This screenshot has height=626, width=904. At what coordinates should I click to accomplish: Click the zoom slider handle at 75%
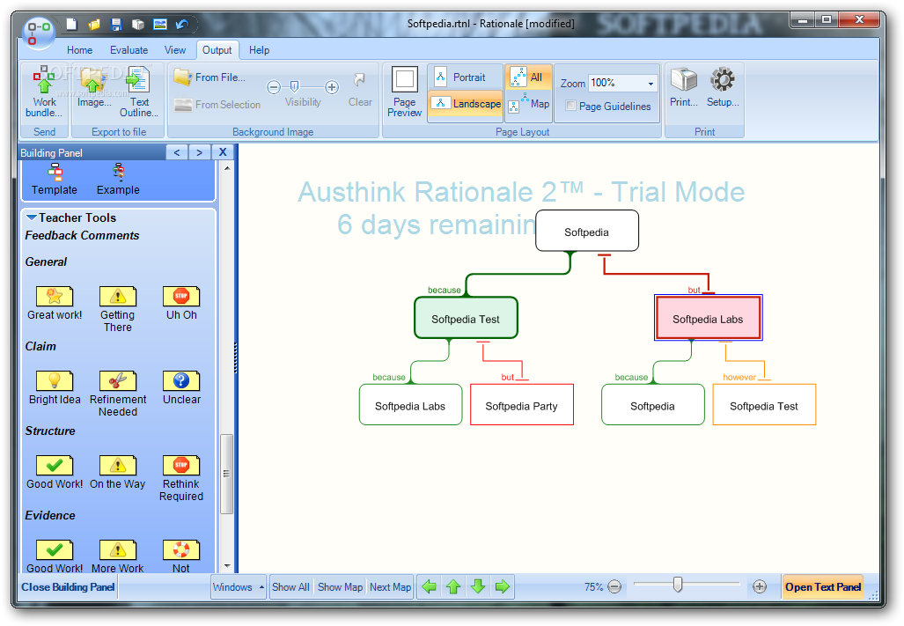[x=678, y=585]
